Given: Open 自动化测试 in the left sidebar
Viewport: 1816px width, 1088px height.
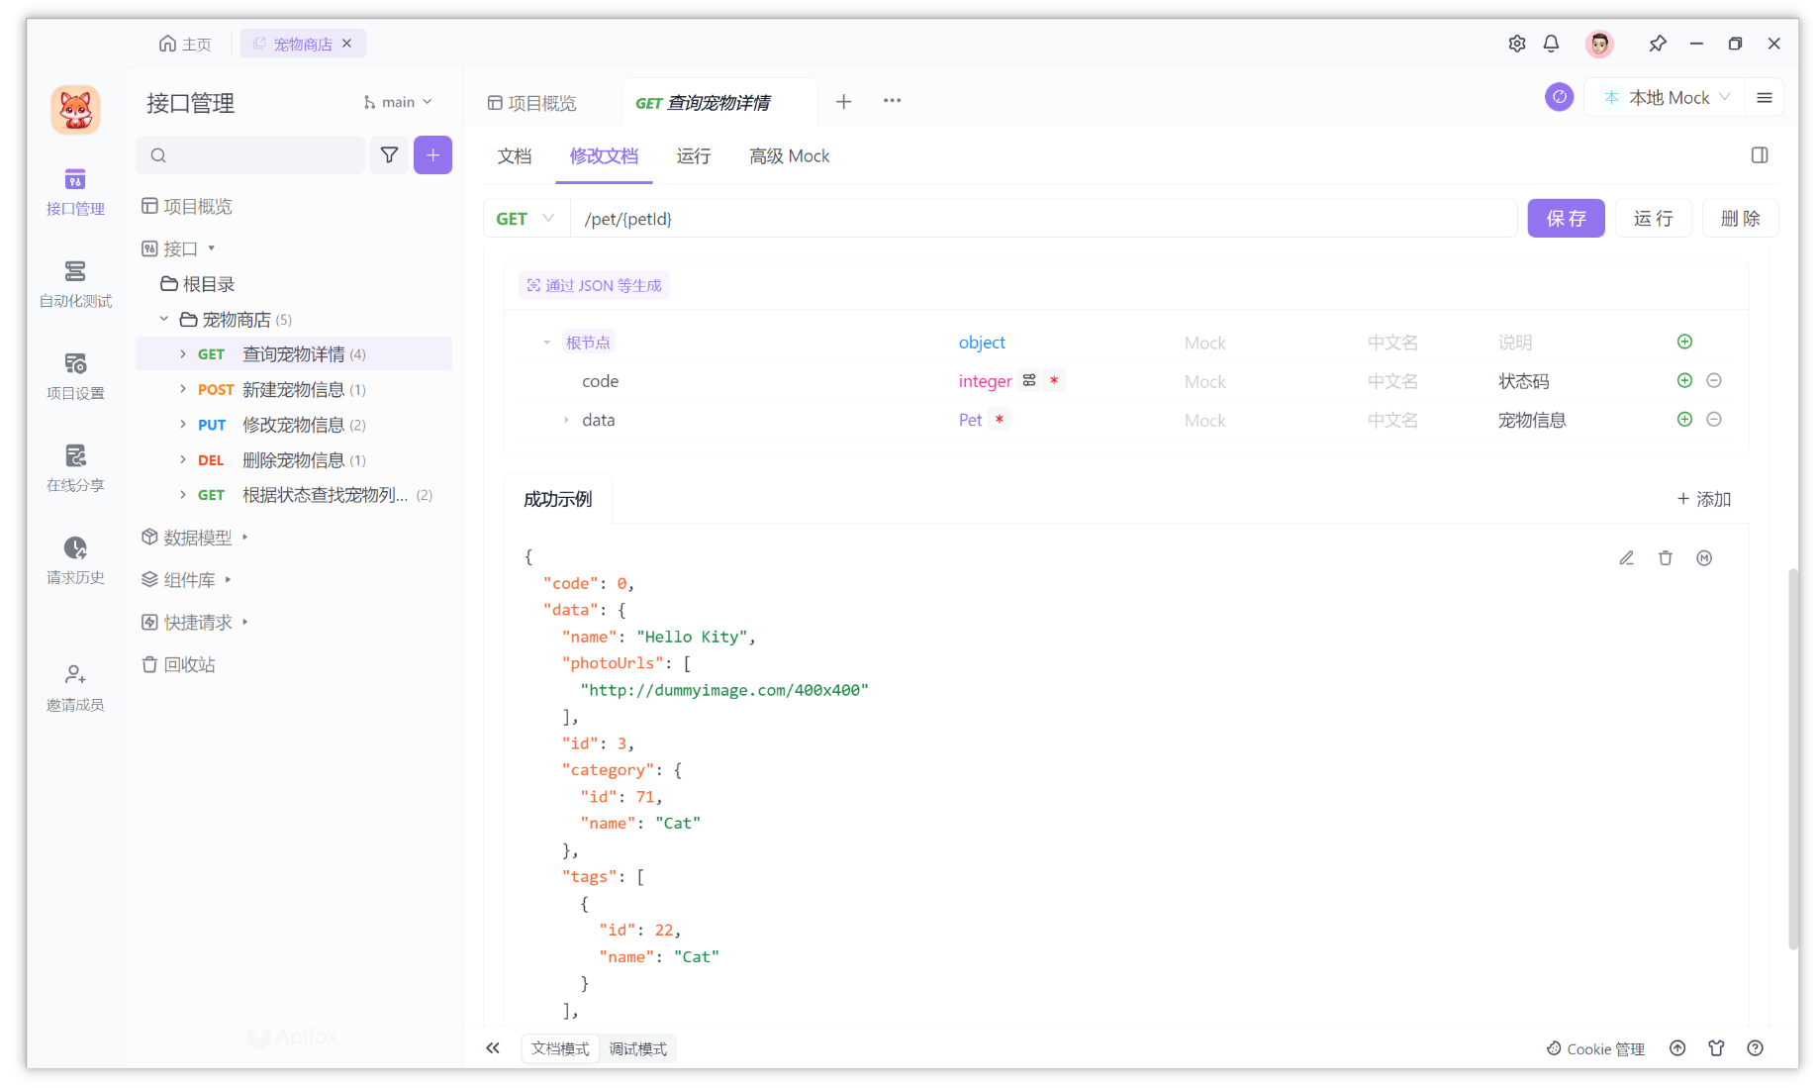Looking at the screenshot, I should tap(74, 283).
